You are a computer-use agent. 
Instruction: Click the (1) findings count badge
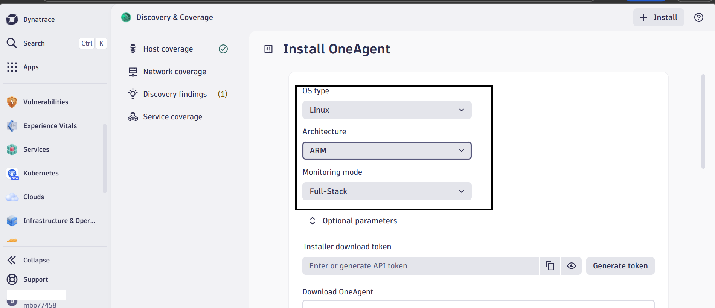(x=223, y=94)
